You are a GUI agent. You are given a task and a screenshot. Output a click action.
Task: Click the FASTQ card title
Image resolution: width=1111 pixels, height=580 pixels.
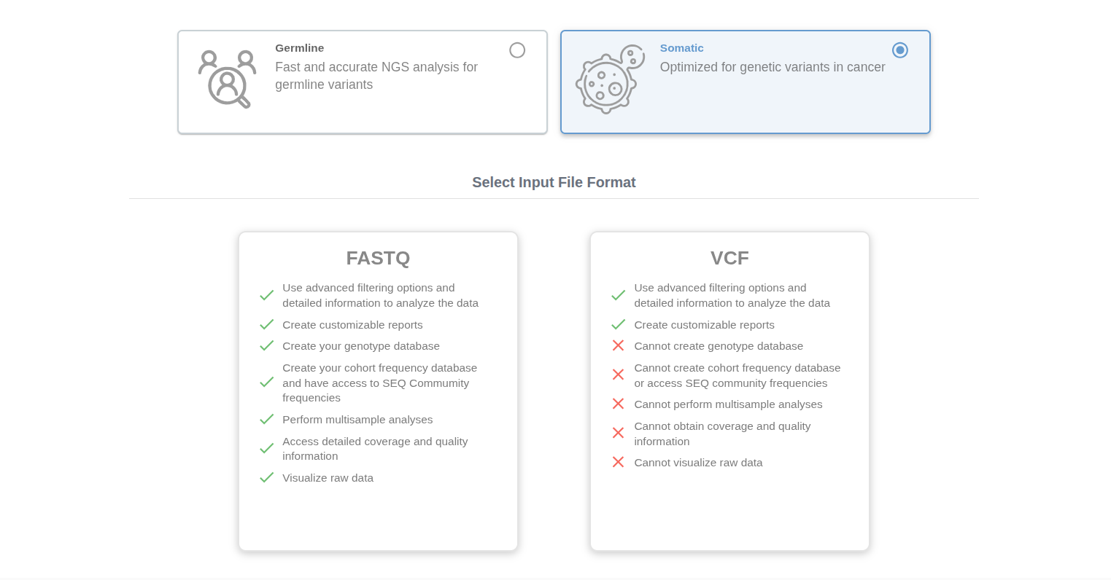[378, 258]
